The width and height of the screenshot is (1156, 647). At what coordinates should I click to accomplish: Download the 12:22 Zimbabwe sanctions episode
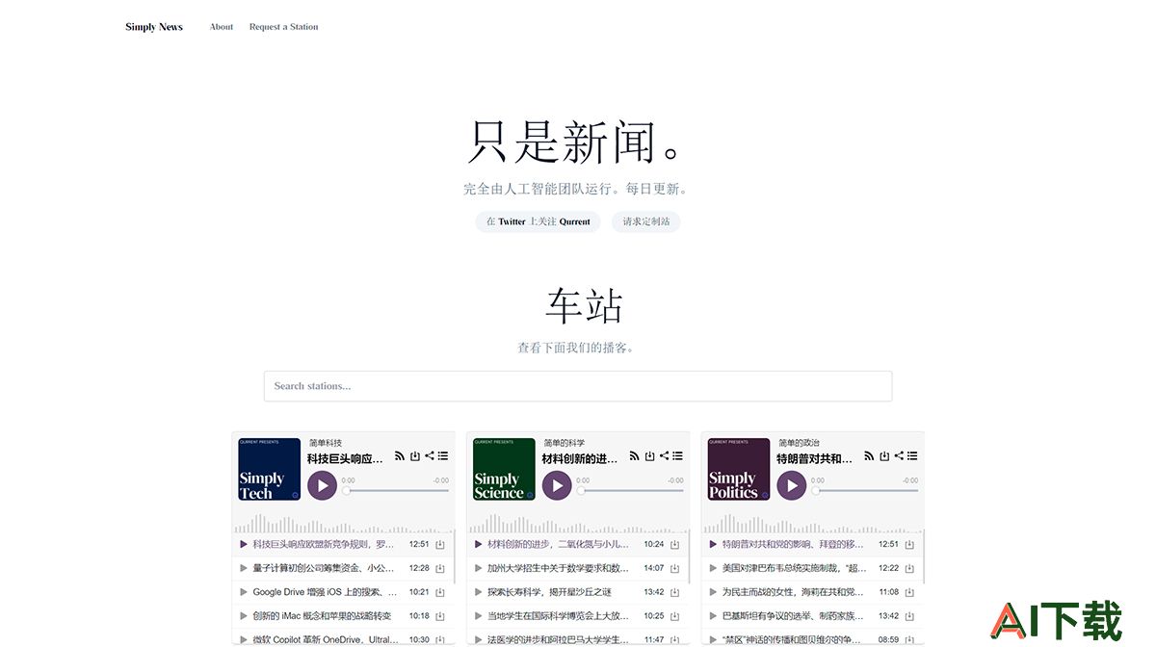point(909,569)
